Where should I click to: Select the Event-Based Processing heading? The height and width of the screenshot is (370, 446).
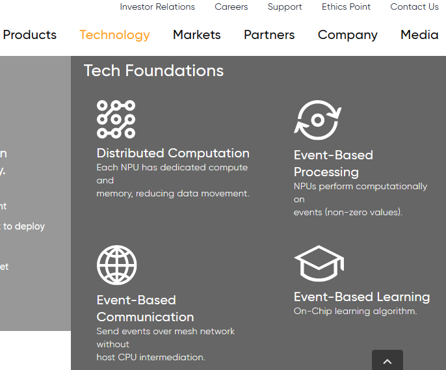334,163
